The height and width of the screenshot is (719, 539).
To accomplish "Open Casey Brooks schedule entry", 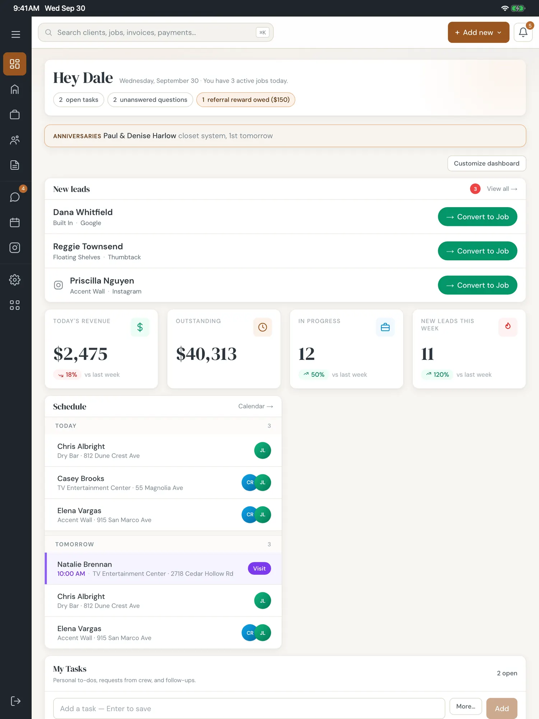I will point(163,482).
